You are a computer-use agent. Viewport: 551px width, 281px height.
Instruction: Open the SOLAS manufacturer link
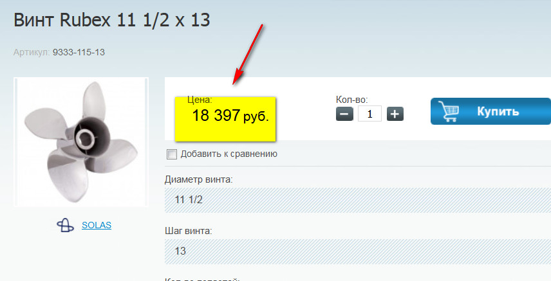pos(97,225)
